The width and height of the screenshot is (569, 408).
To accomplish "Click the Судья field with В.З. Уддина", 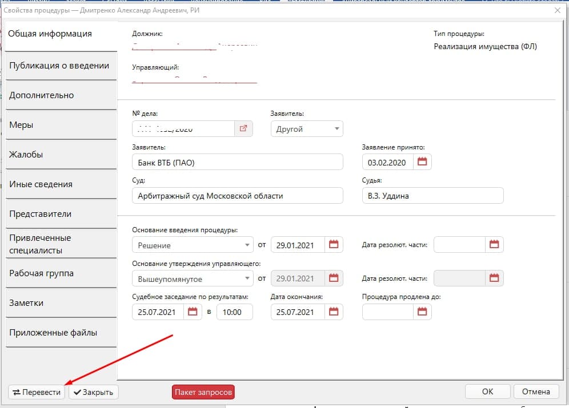I will 432,196.
